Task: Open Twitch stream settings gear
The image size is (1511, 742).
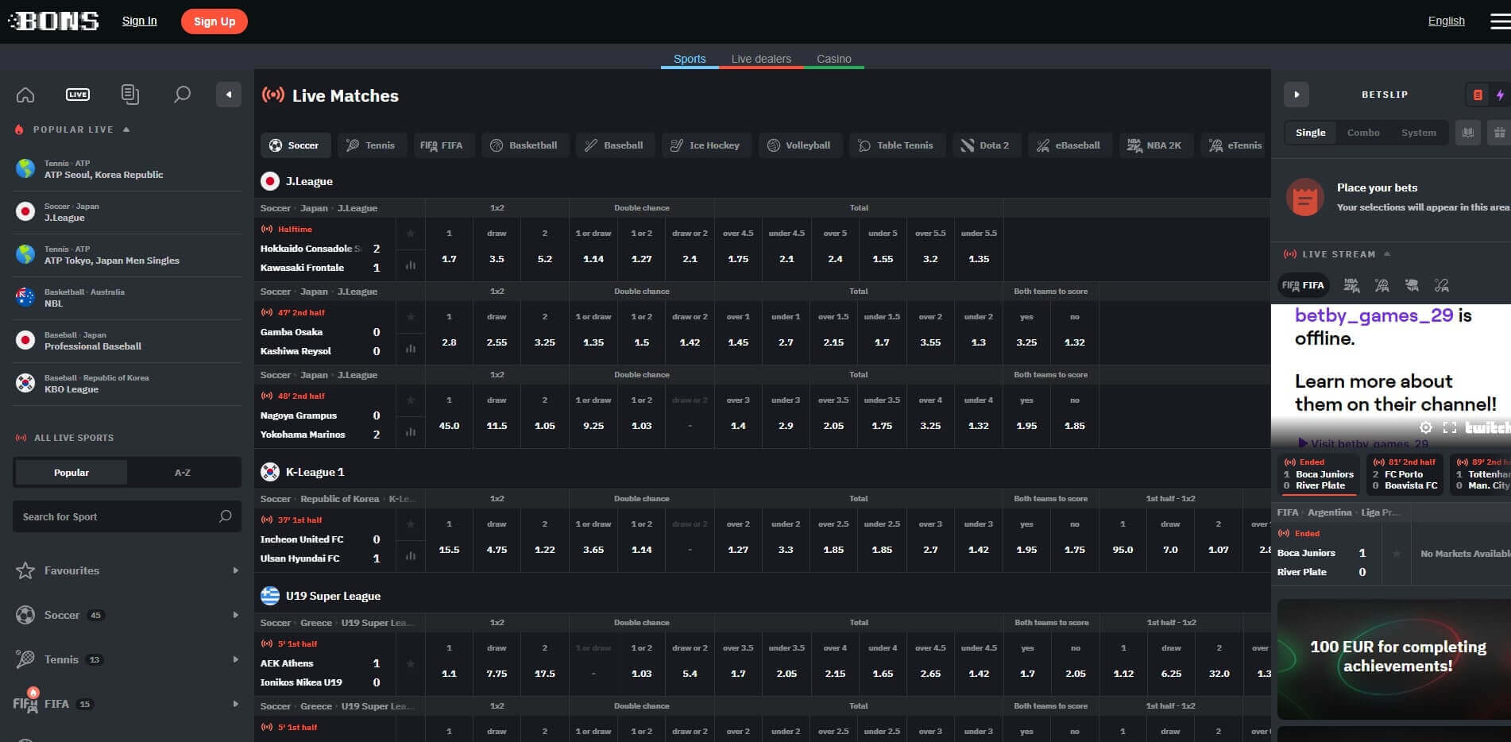Action: [1426, 427]
